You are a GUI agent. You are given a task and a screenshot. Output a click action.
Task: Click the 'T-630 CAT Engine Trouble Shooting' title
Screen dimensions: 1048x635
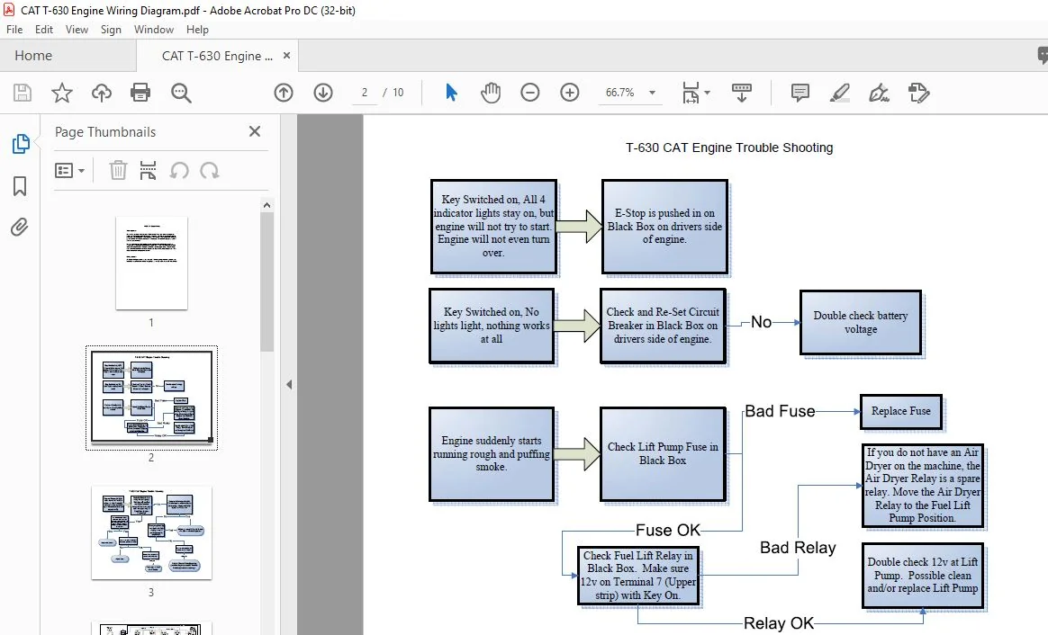[729, 148]
